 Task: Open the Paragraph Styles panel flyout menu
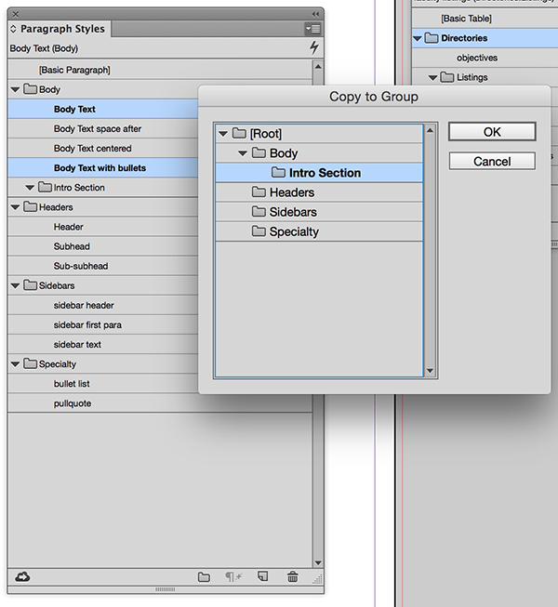pos(312,29)
